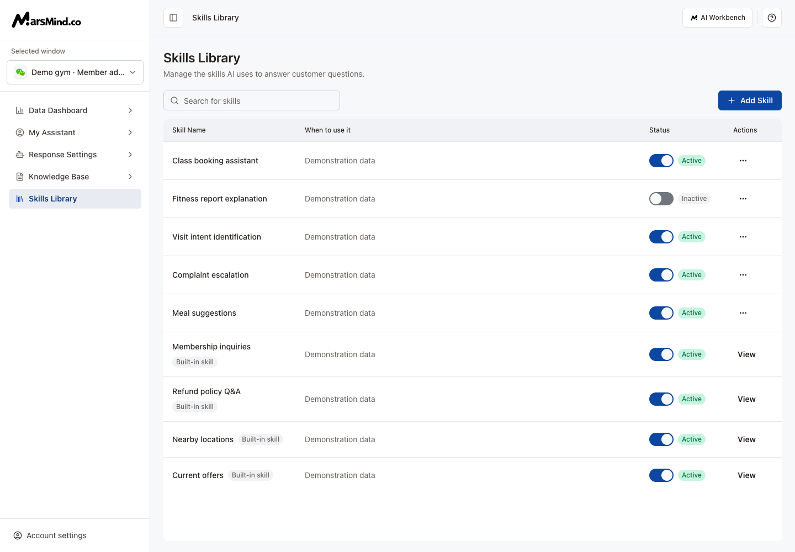Expand the Response Settings chevron

coord(130,155)
